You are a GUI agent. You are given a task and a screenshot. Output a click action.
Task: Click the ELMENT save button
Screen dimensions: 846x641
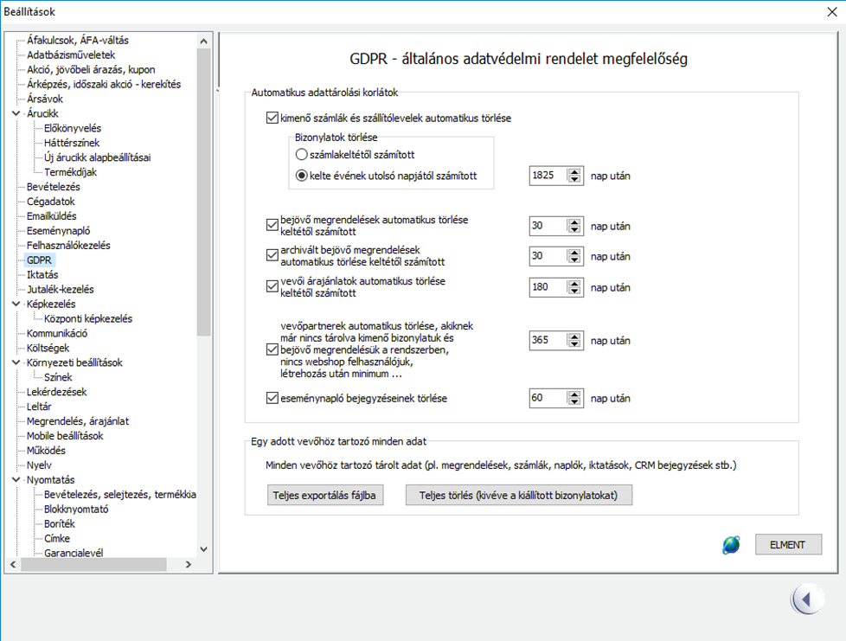click(x=788, y=545)
